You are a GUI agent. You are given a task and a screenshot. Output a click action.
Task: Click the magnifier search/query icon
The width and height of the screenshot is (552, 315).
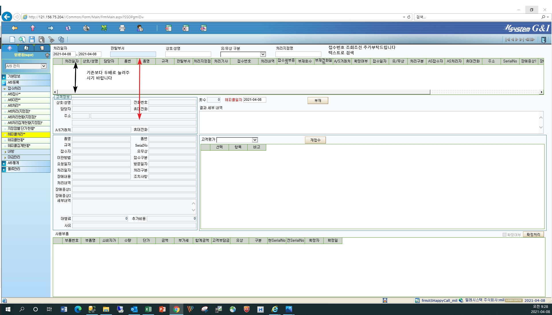pos(22,40)
